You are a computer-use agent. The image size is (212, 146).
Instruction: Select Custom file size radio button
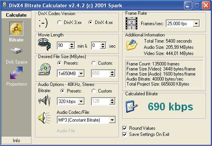coord(94,63)
